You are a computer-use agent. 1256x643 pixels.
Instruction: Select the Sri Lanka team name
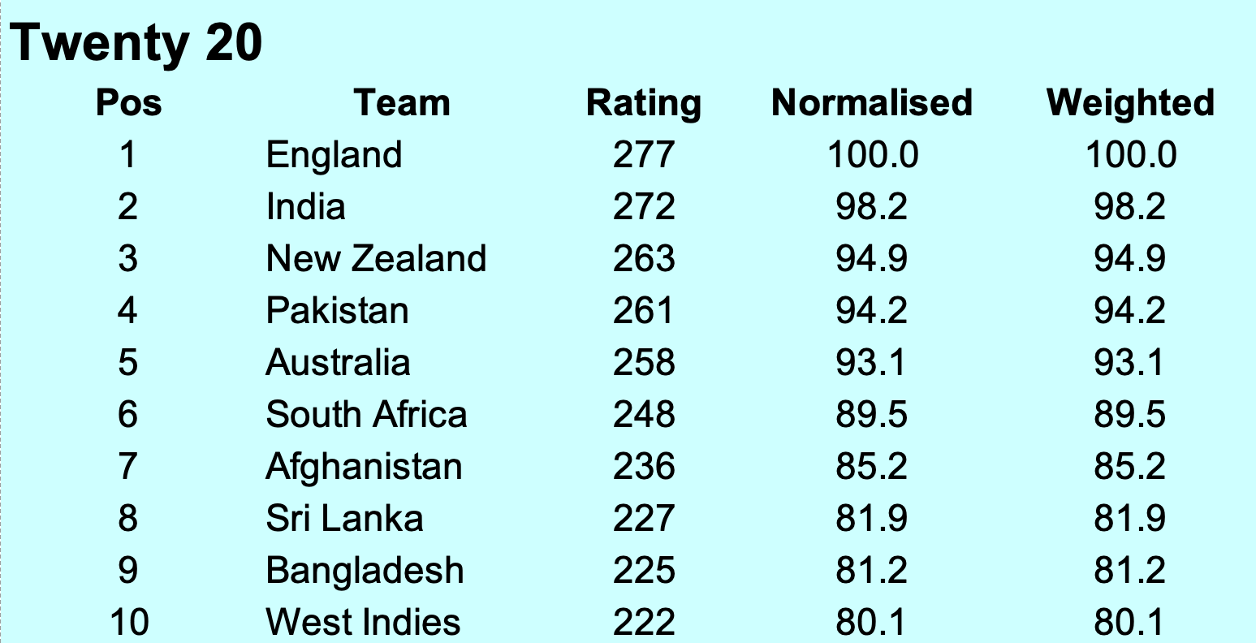tap(344, 518)
